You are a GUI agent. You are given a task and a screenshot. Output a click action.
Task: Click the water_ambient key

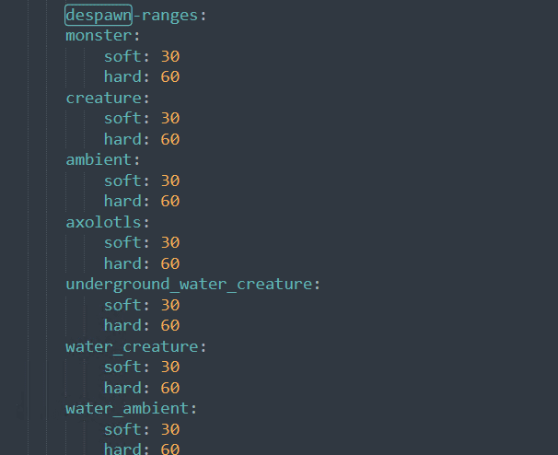[x=127, y=408]
